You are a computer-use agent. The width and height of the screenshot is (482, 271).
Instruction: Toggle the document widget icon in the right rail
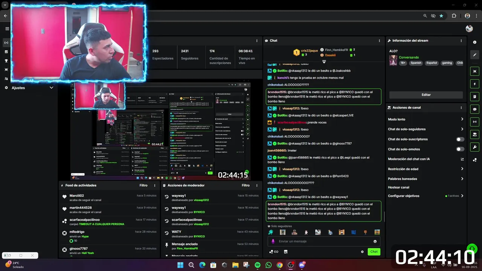(474, 96)
